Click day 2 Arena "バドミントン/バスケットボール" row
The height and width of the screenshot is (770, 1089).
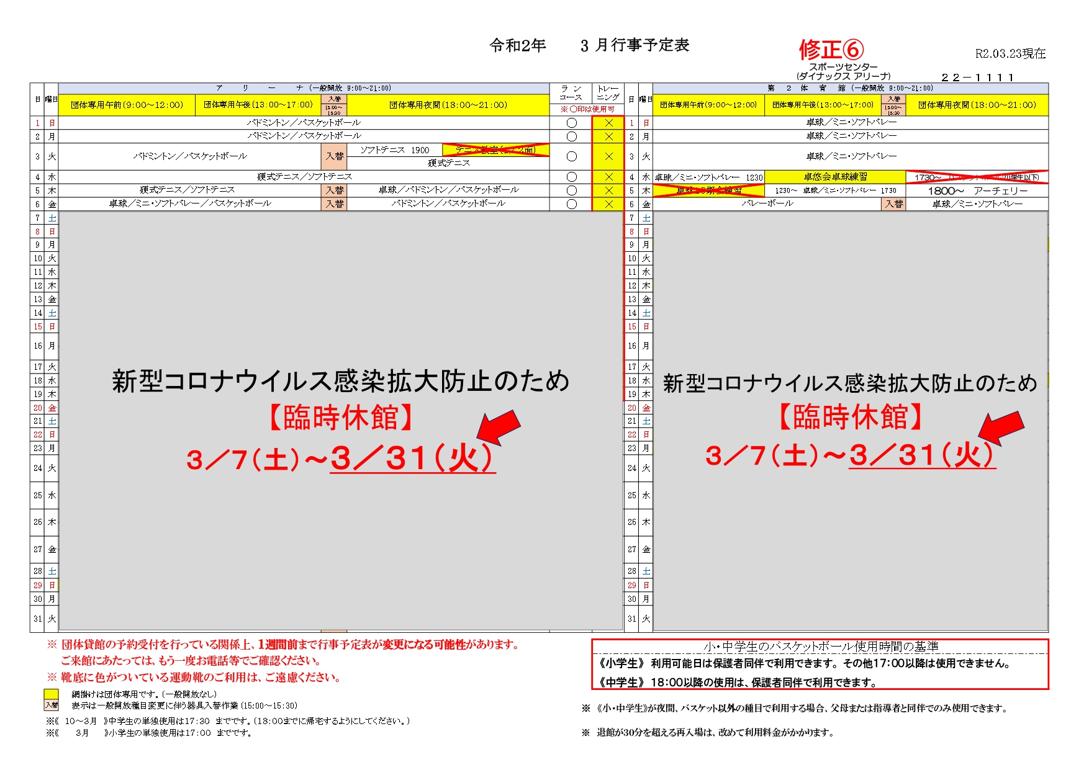(304, 136)
